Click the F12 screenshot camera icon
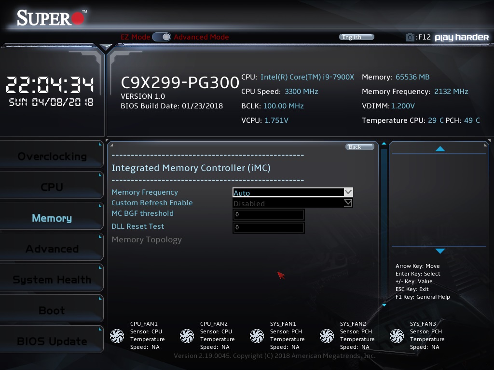This screenshot has height=370, width=494. click(410, 37)
